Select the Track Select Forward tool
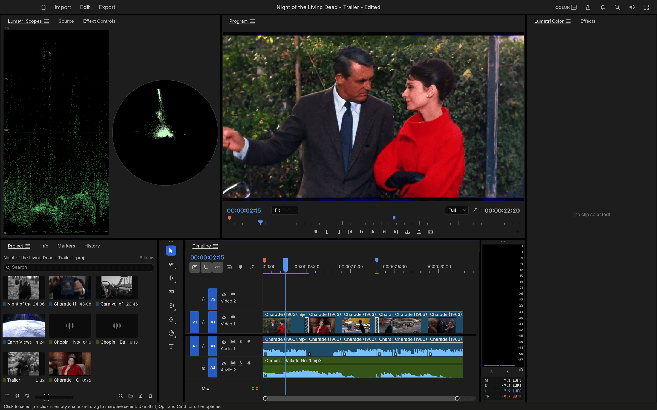The width and height of the screenshot is (657, 410). coord(171,264)
